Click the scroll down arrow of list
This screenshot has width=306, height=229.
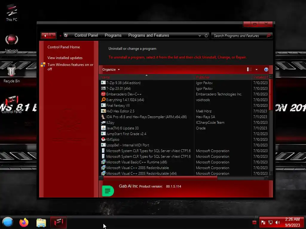tap(271, 173)
